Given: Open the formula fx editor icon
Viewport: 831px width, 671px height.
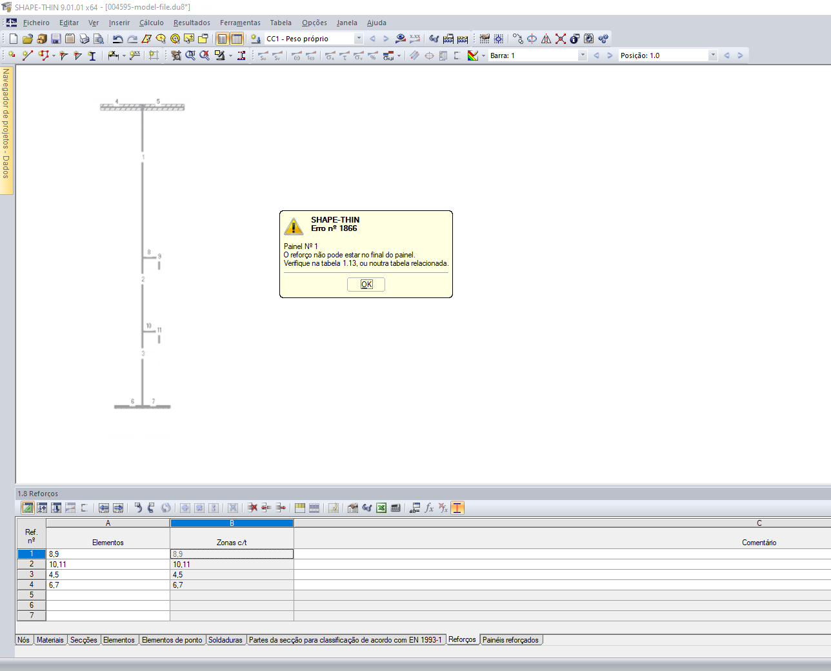Looking at the screenshot, I should point(429,508).
